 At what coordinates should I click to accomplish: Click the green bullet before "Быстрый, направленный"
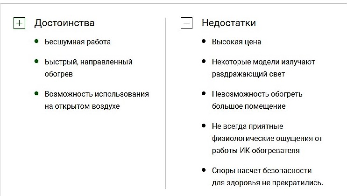click(36, 61)
